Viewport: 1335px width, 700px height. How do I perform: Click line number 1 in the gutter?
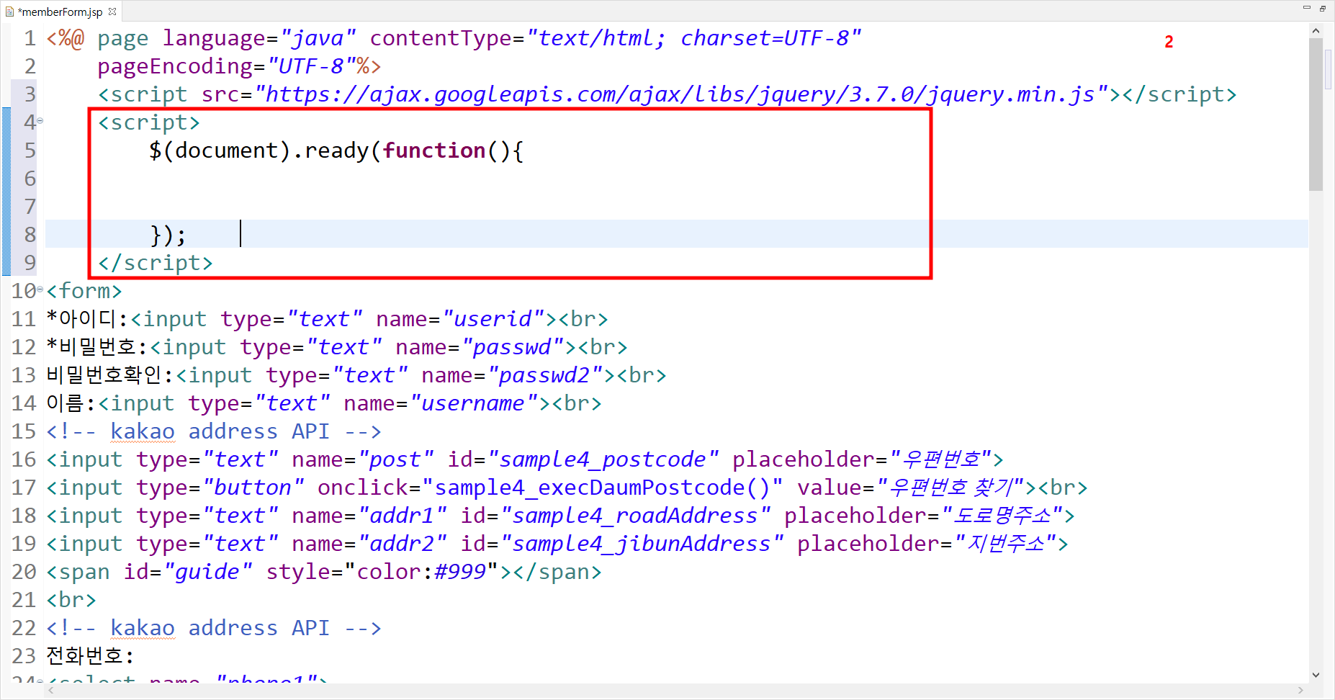click(x=30, y=38)
